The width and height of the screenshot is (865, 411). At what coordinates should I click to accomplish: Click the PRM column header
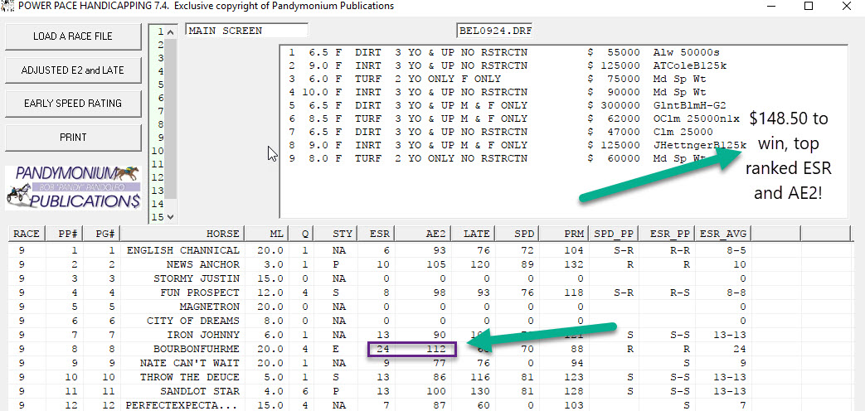[x=564, y=234]
